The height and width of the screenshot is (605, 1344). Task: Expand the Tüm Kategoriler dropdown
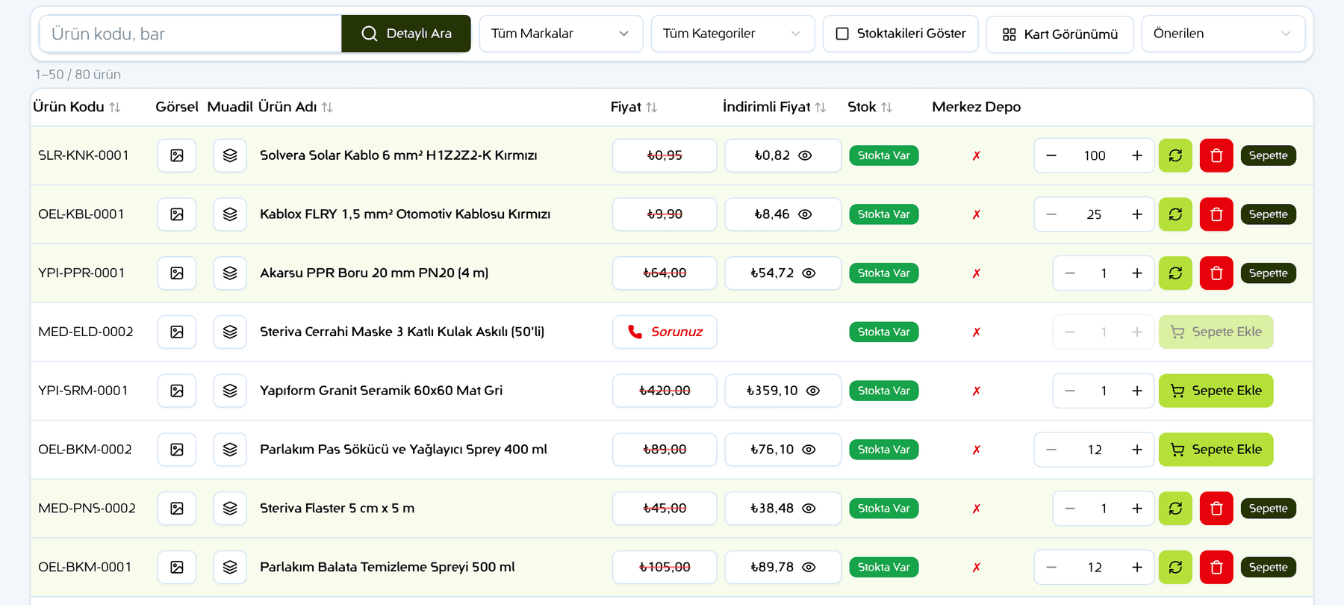click(732, 34)
